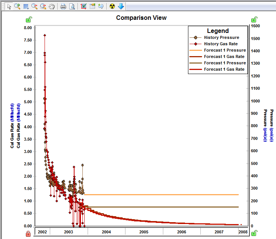Add an annotation comment to the plot

point(100,6)
